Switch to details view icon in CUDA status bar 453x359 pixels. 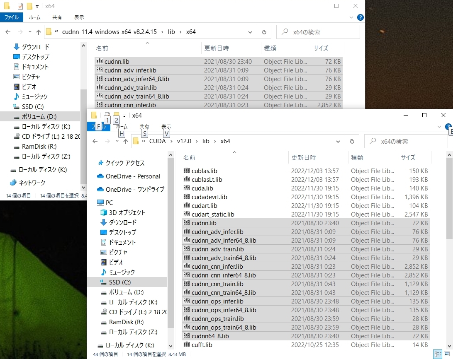[x=438, y=354]
